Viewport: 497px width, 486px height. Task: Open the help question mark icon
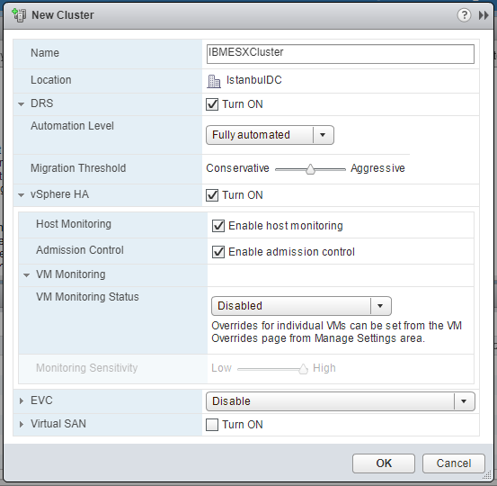[x=464, y=15]
